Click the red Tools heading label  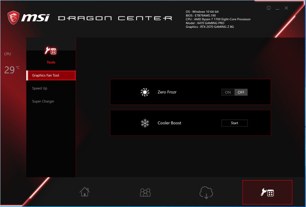point(51,62)
